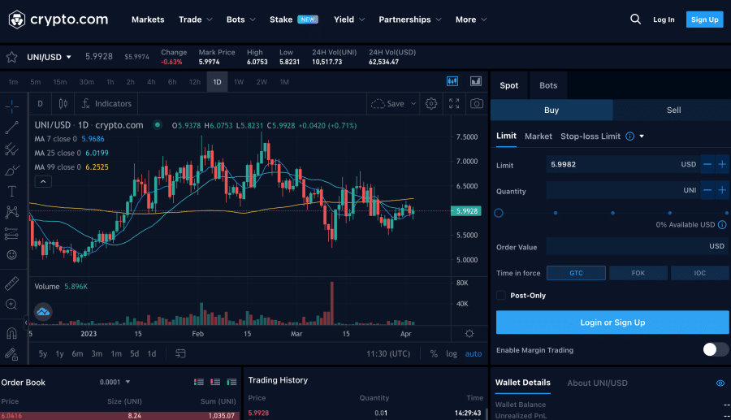Click the lock drawings pencil icon
The width and height of the screenshot is (731, 420).
(x=11, y=354)
